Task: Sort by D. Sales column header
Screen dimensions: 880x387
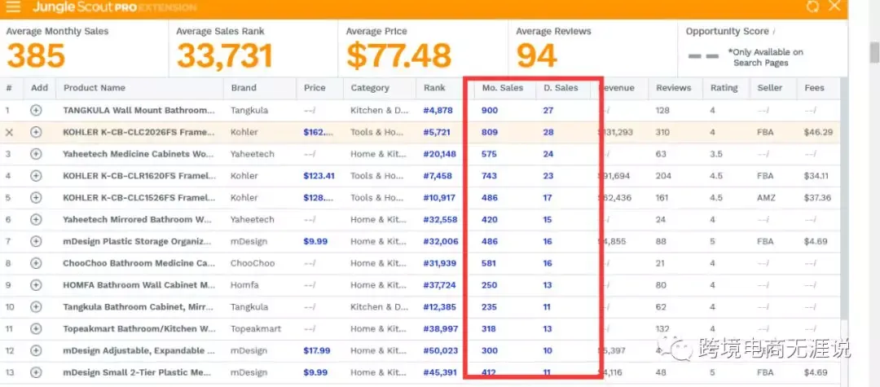Action: (x=561, y=88)
